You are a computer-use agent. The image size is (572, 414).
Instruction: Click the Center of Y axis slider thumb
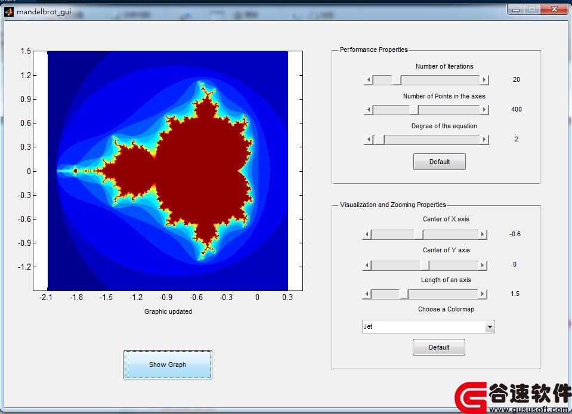click(x=424, y=265)
